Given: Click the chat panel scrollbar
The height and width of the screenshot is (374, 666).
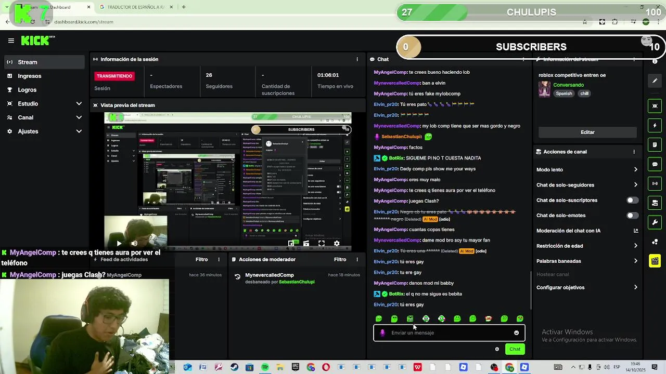Looking at the screenshot, I should pyautogui.click(x=531, y=291).
